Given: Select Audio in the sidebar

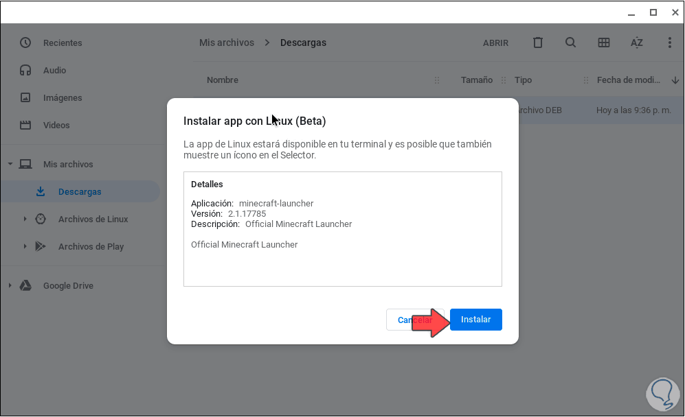Looking at the screenshot, I should 54,70.
